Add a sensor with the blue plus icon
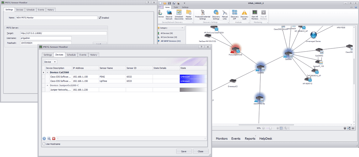Screen dimensions: 359x157 point(44,138)
